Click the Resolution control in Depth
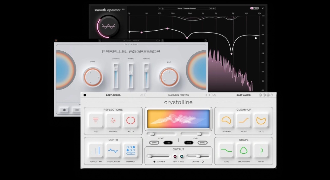 pyautogui.click(x=96, y=150)
